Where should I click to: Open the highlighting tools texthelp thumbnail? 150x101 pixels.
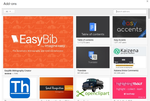pos(129,88)
